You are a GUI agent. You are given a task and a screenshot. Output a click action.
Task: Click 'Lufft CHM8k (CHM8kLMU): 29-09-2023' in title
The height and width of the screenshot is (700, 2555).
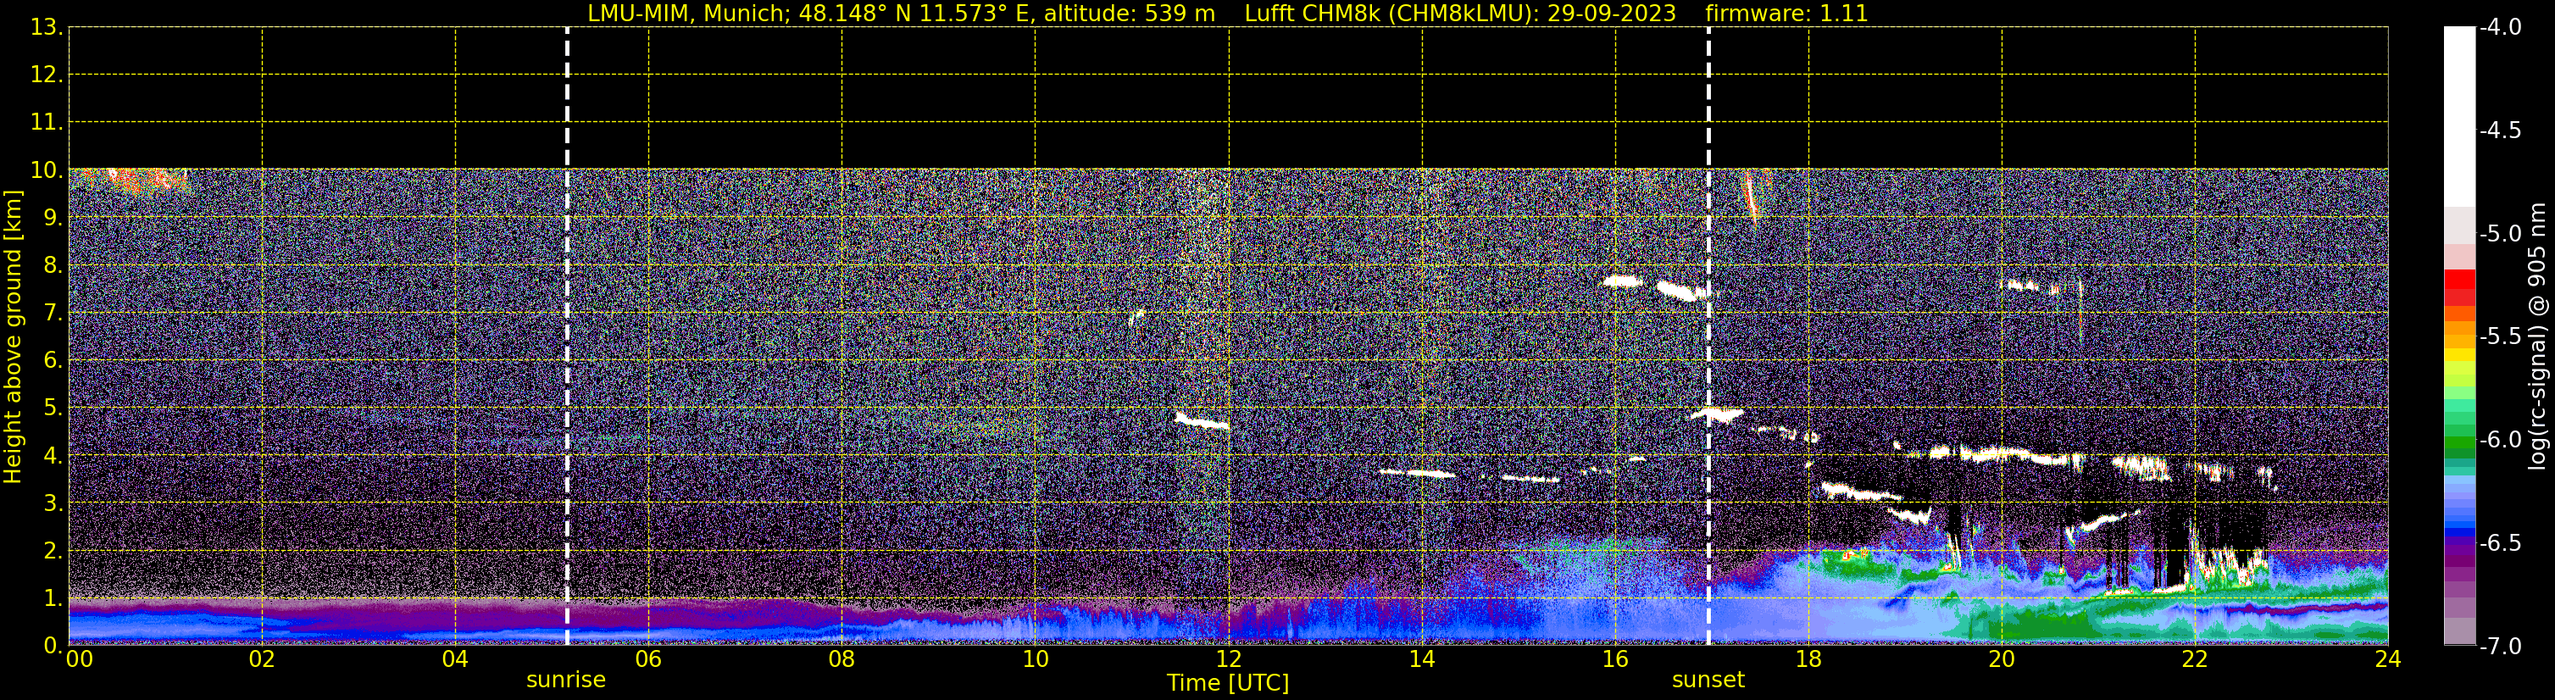tap(1460, 14)
